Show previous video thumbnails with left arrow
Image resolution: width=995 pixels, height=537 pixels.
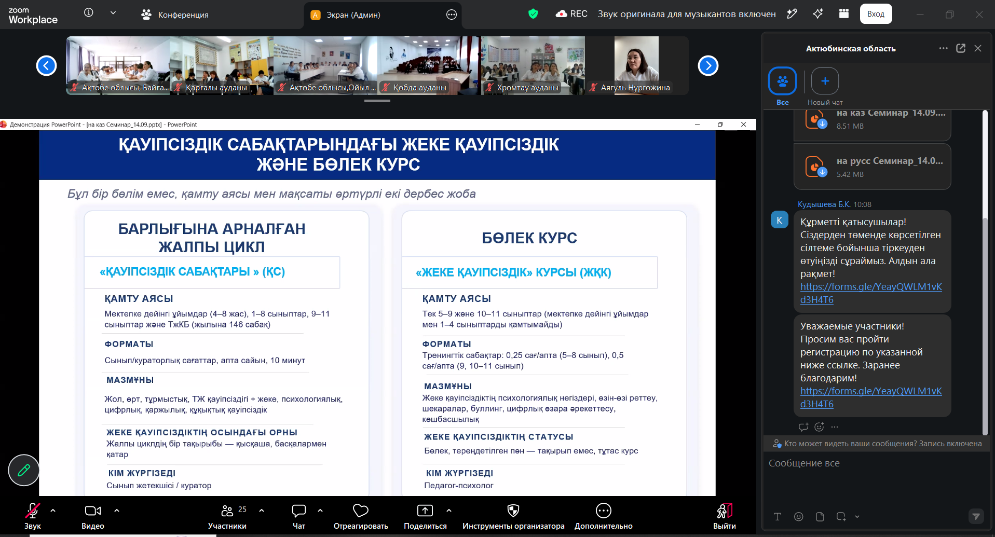point(46,65)
